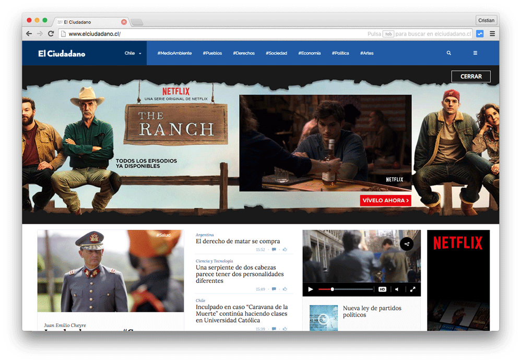This screenshot has height=362, width=521.
Task: Click the like icon under the serpent article
Action: pyautogui.click(x=285, y=289)
